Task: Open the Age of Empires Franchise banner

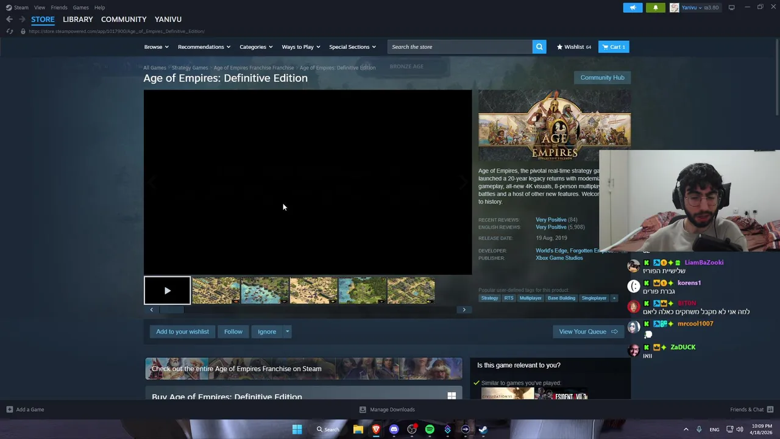Action: point(303,368)
